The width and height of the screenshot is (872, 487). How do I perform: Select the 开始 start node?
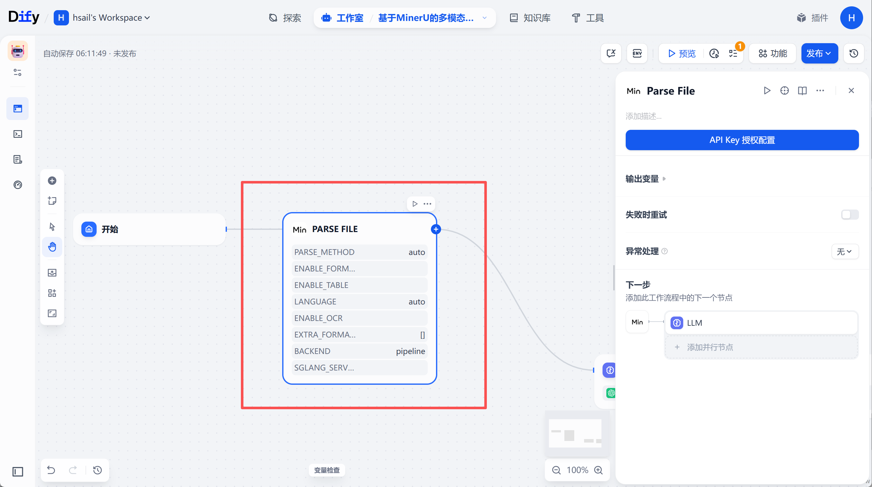tap(149, 229)
